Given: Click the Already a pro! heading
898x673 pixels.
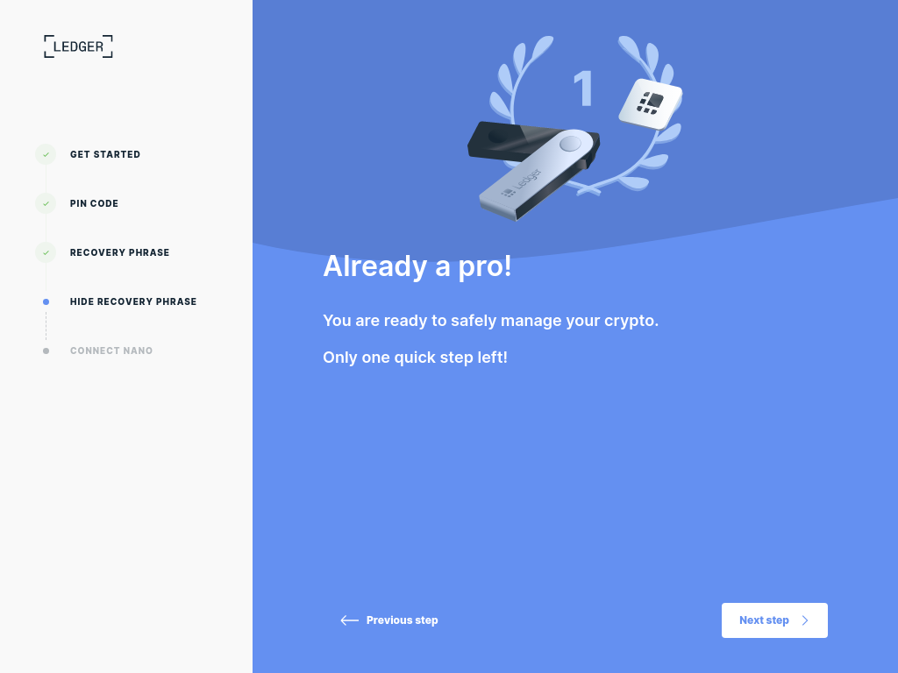Looking at the screenshot, I should pyautogui.click(x=417, y=266).
